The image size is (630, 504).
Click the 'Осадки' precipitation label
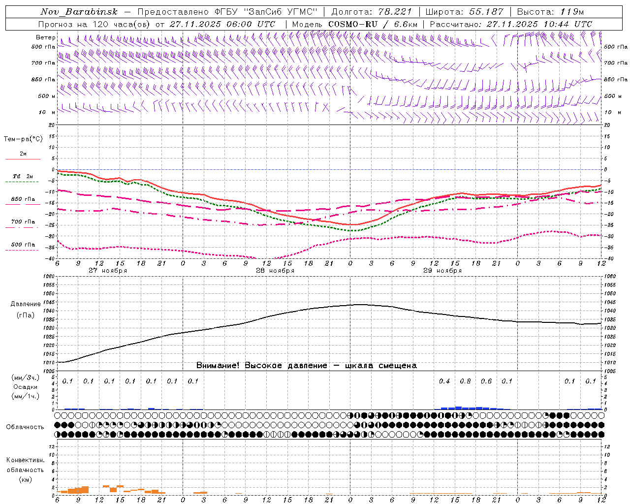(x=26, y=387)
